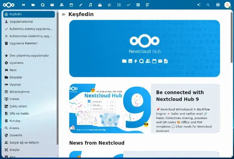
Task: Open Uygulamalarınız section
Action: 29,22
